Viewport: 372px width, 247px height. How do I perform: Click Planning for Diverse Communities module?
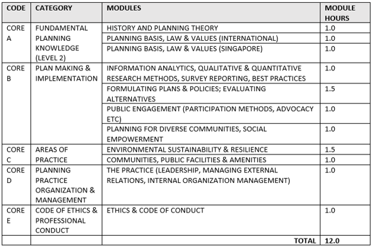coord(186,134)
